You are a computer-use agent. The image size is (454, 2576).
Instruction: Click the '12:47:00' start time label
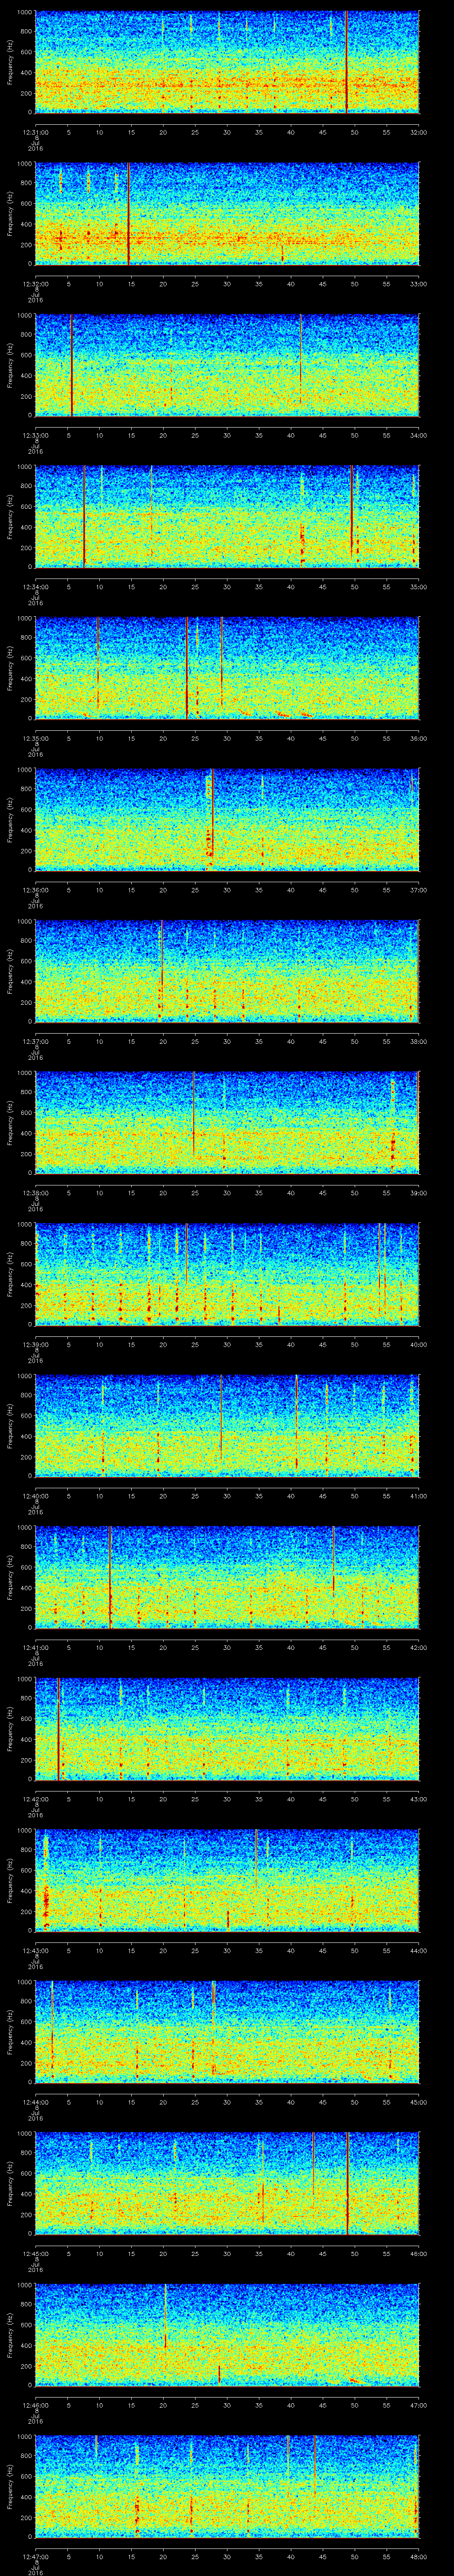36,2556
